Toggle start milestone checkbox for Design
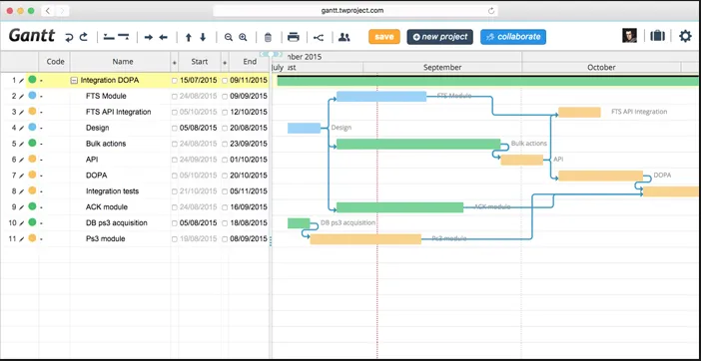The image size is (701, 361). [175, 128]
